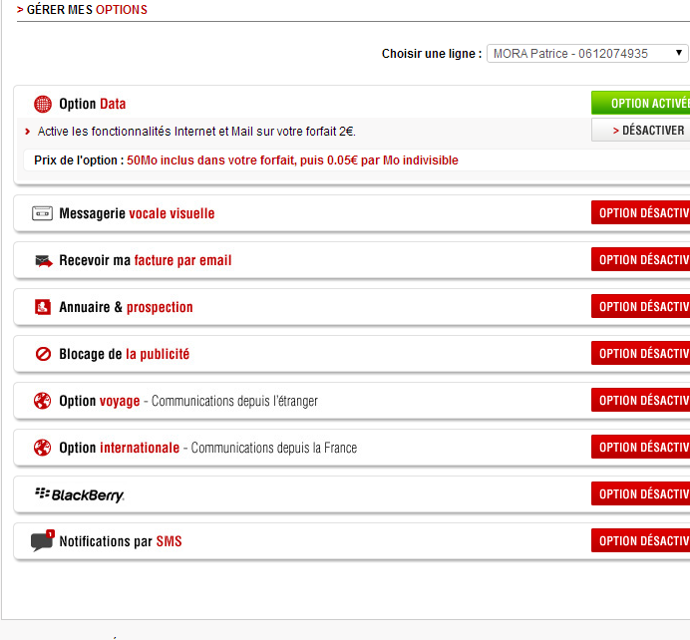
Task: Click the Gérer mes options heading
Action: (82, 10)
